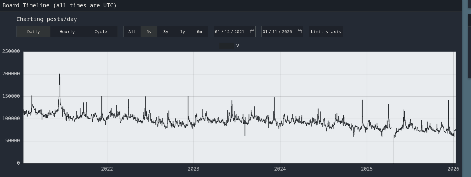
Task: Click the 100000 y-axis label
Action: tap(11, 118)
